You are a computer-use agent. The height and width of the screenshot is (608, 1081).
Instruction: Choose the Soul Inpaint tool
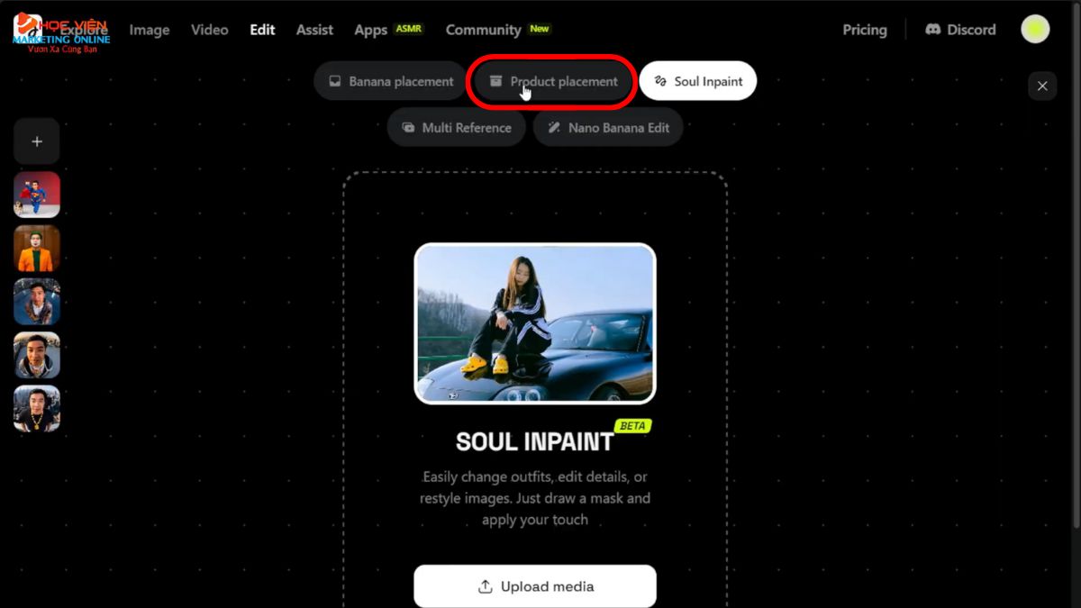(698, 81)
